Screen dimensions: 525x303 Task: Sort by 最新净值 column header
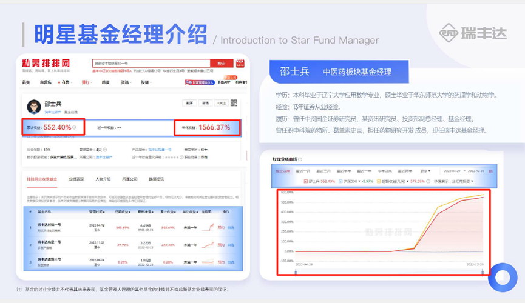[x=145, y=211]
